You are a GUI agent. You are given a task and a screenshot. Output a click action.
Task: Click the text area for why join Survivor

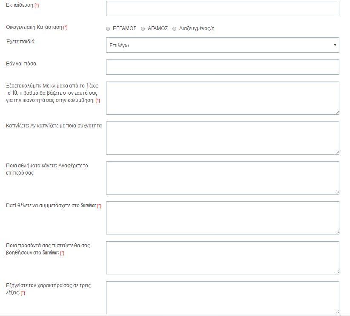[222, 218]
